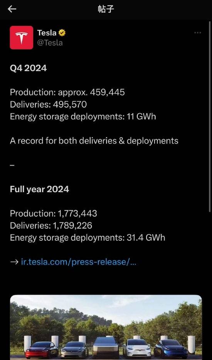
Task: Select the Deliveries 495,570 line
Action: click(48, 104)
